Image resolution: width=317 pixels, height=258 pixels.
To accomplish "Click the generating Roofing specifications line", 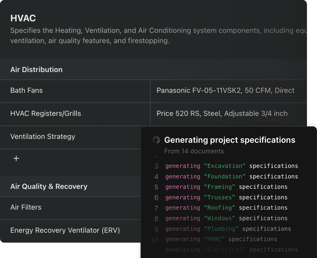I will (x=226, y=208).
